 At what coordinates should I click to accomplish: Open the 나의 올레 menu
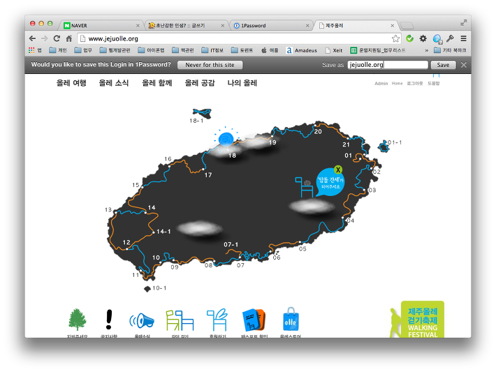242,83
